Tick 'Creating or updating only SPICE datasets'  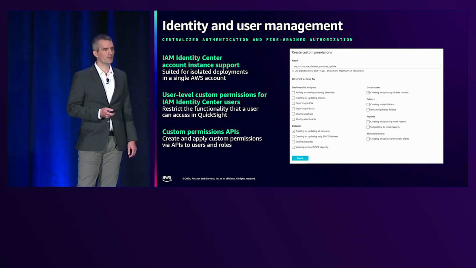pyautogui.click(x=294, y=136)
